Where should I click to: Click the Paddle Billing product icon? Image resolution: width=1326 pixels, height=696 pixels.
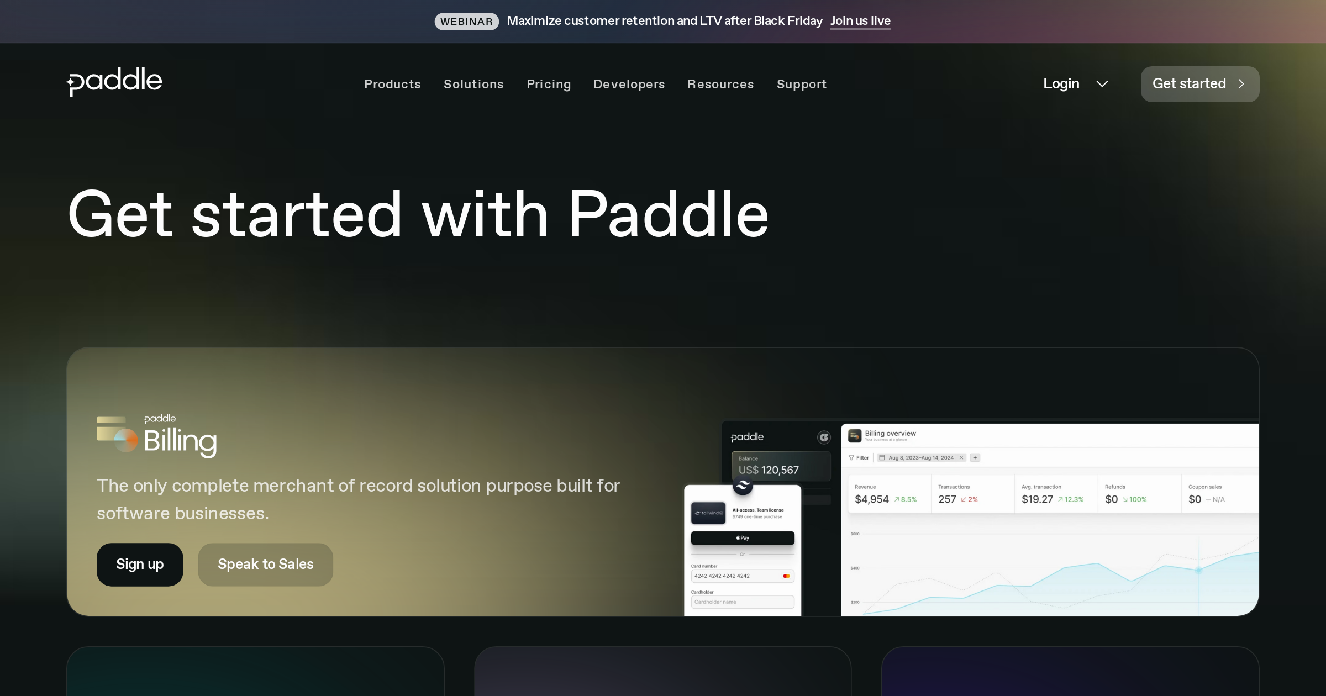coord(117,435)
